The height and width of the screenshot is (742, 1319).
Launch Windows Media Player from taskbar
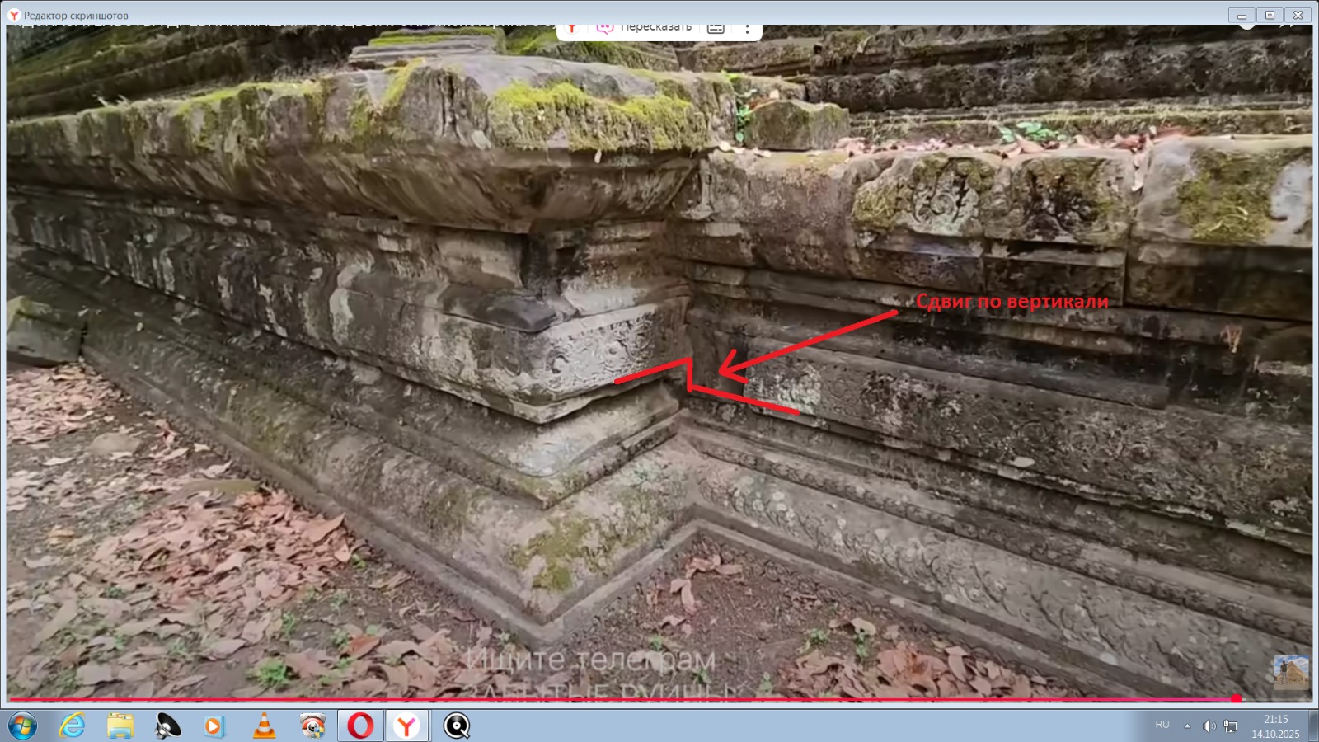click(214, 726)
